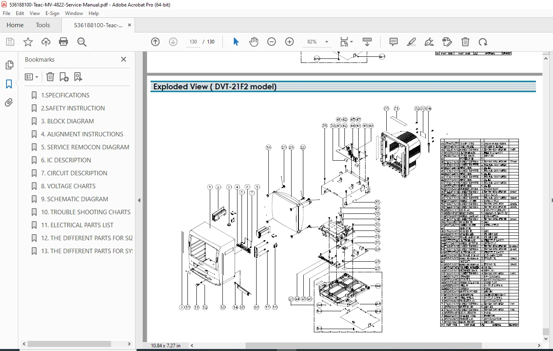This screenshot has height=351, width=553.
Task: Open the page fit options dropdown
Action: coord(346,42)
